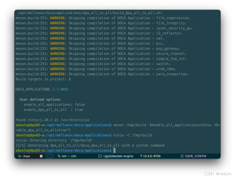Click the 'ssh ◂ -zsh' status entry
This screenshot has width=235, height=178.
pos(69,156)
